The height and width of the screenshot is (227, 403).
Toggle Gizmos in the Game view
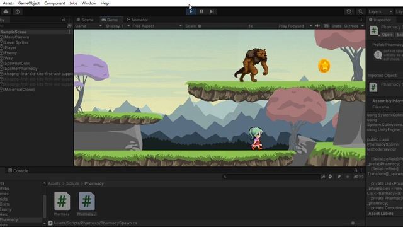(x=351, y=26)
